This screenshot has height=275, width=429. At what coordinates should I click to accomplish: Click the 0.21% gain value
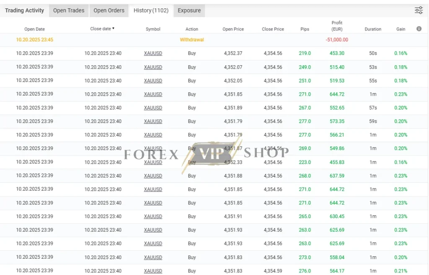pyautogui.click(x=401, y=271)
